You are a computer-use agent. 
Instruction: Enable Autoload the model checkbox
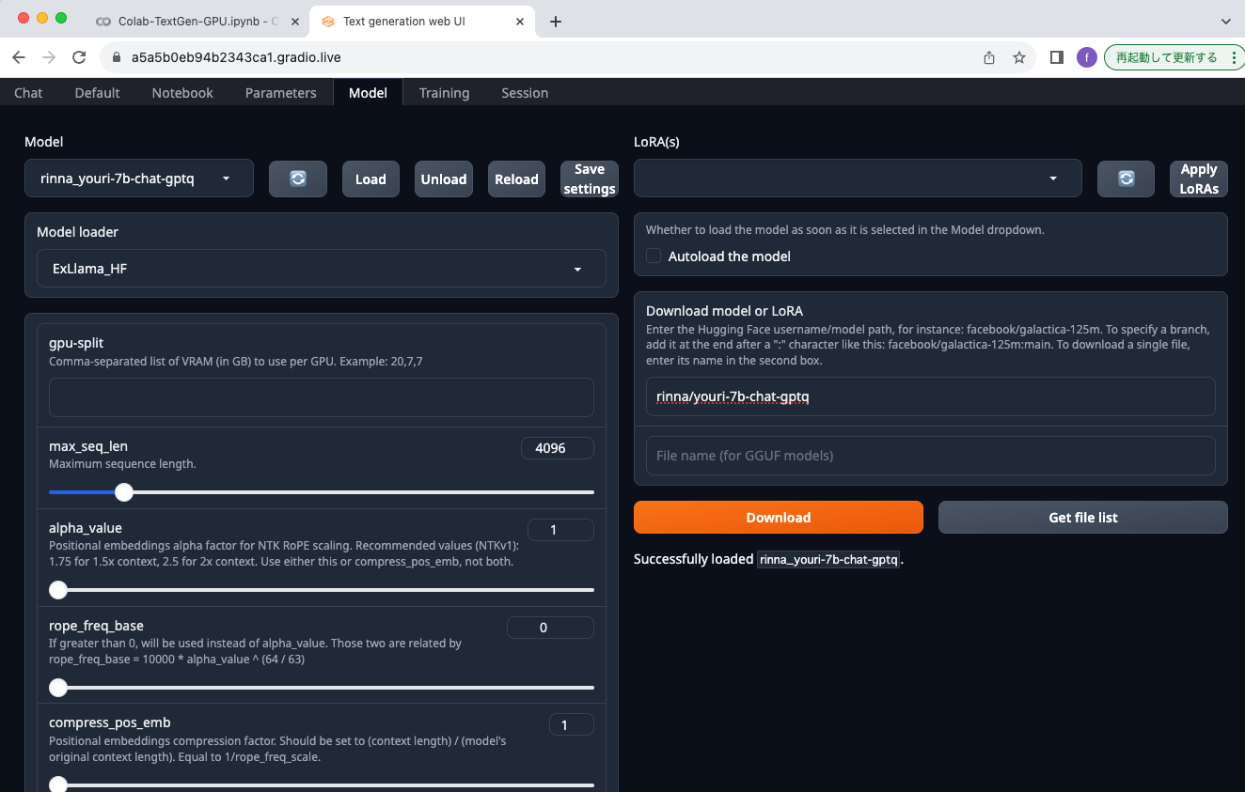(654, 256)
